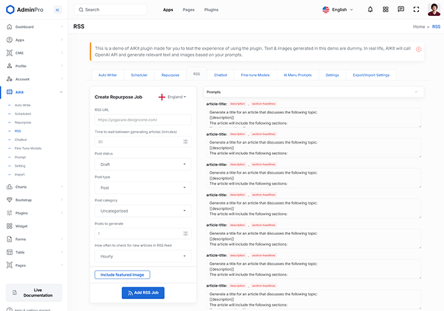The height and width of the screenshot is (311, 444).
Task: Open the Post status dropdown
Action: 143,164
